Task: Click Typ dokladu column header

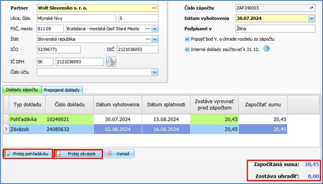Action: [x=27, y=105]
